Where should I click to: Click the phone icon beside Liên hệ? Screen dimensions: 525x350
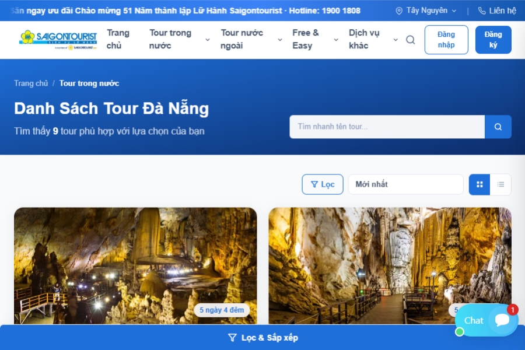click(482, 10)
